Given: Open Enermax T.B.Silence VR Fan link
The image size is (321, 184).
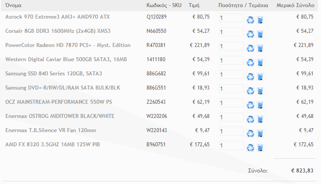Looking at the screenshot, I should click(51, 130).
